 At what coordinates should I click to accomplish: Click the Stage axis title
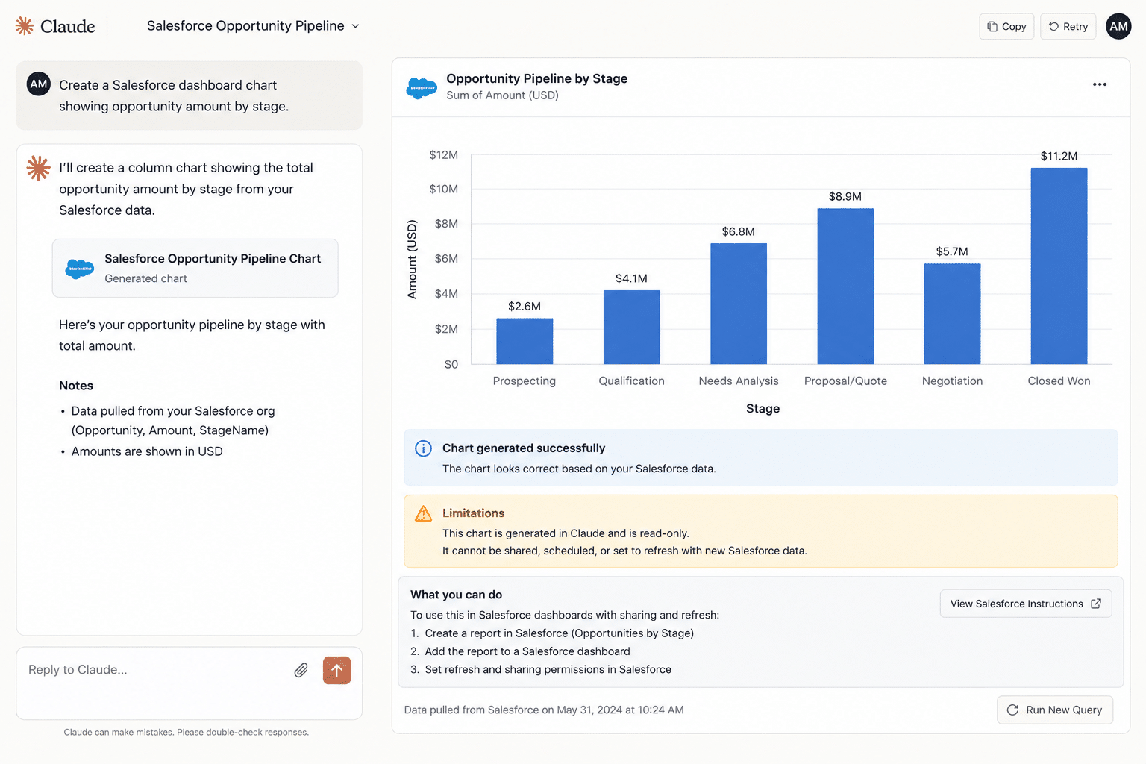(763, 408)
